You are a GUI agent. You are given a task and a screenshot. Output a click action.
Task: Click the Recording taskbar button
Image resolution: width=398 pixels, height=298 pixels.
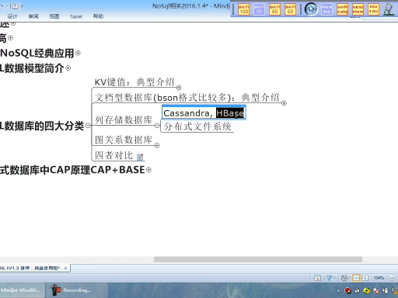click(76, 290)
